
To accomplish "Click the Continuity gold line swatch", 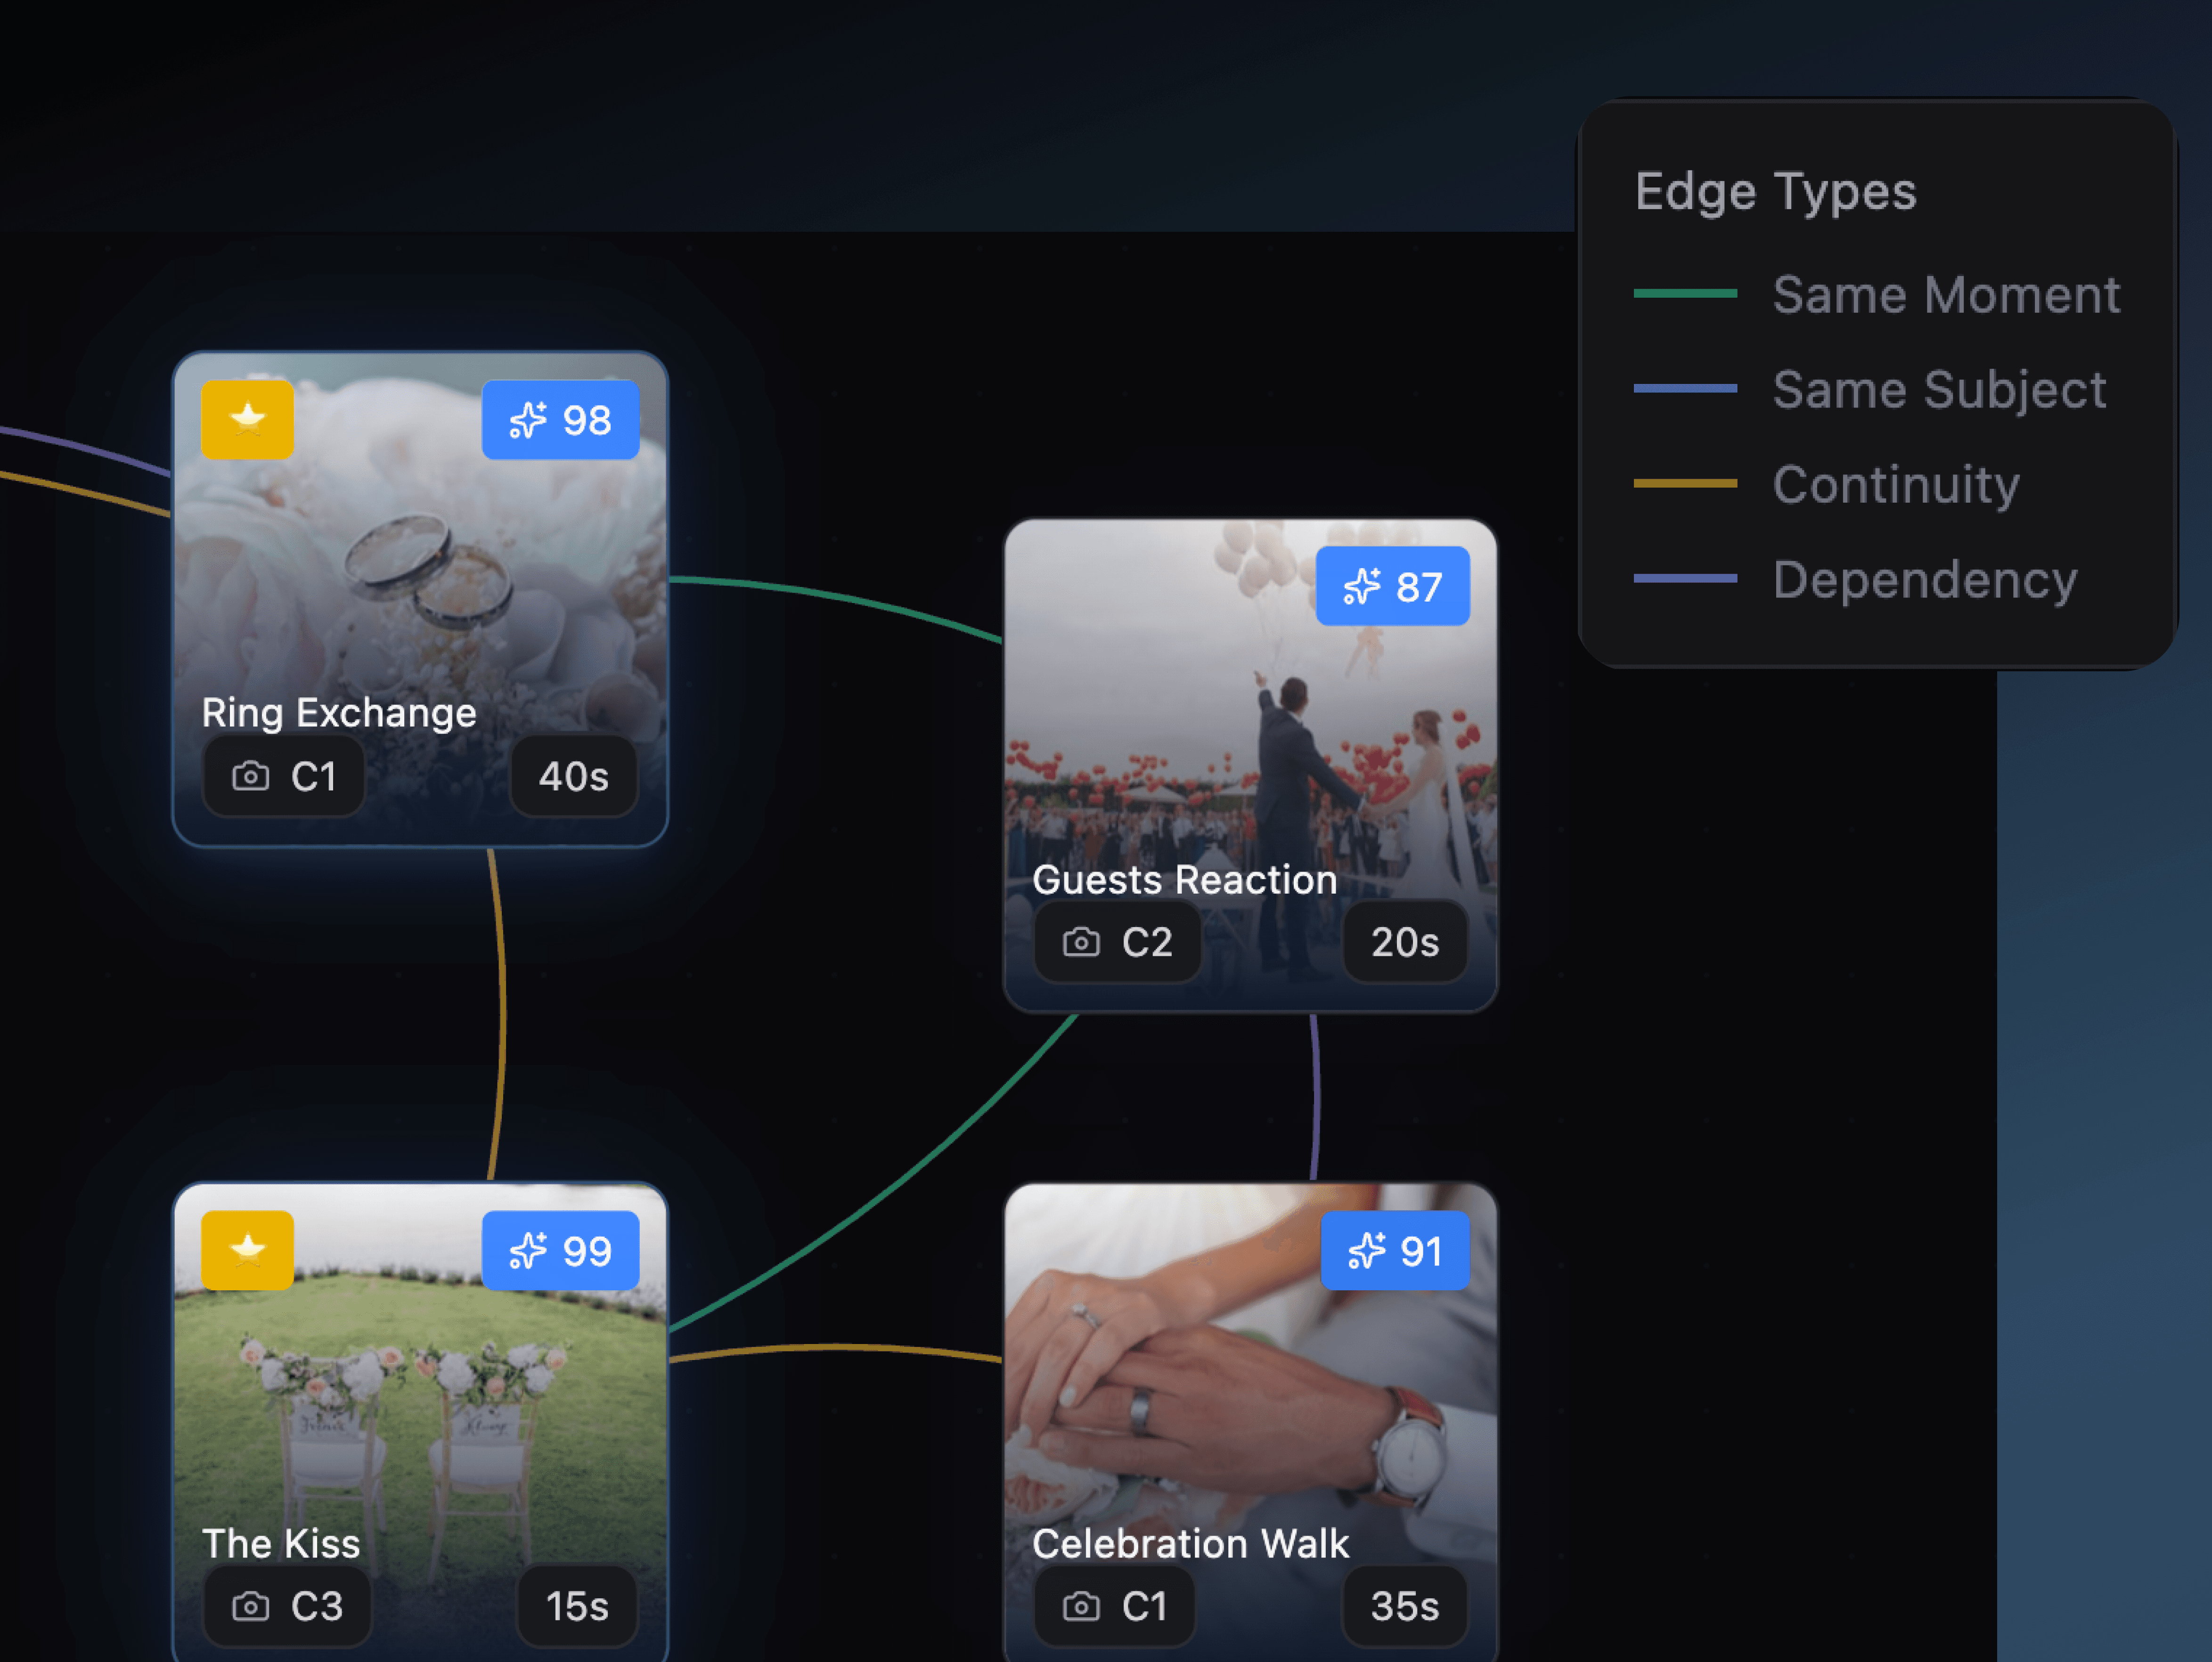I will point(1685,483).
